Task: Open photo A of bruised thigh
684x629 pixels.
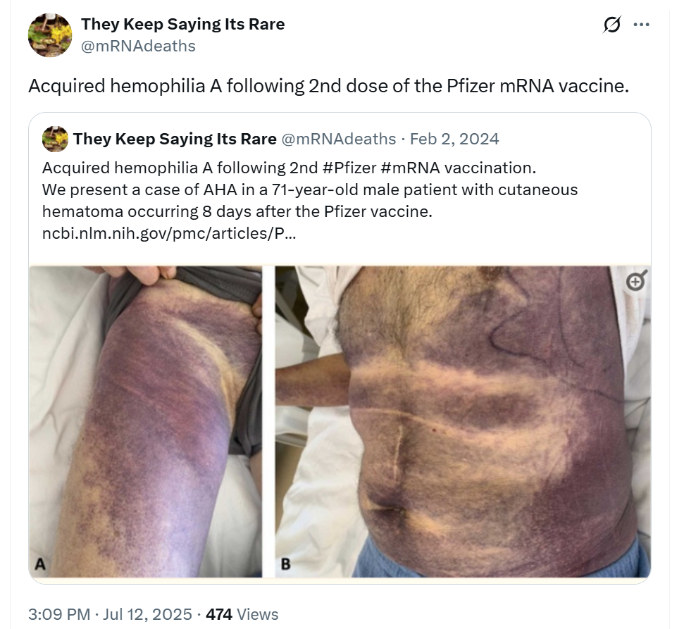Action: pos(145,422)
